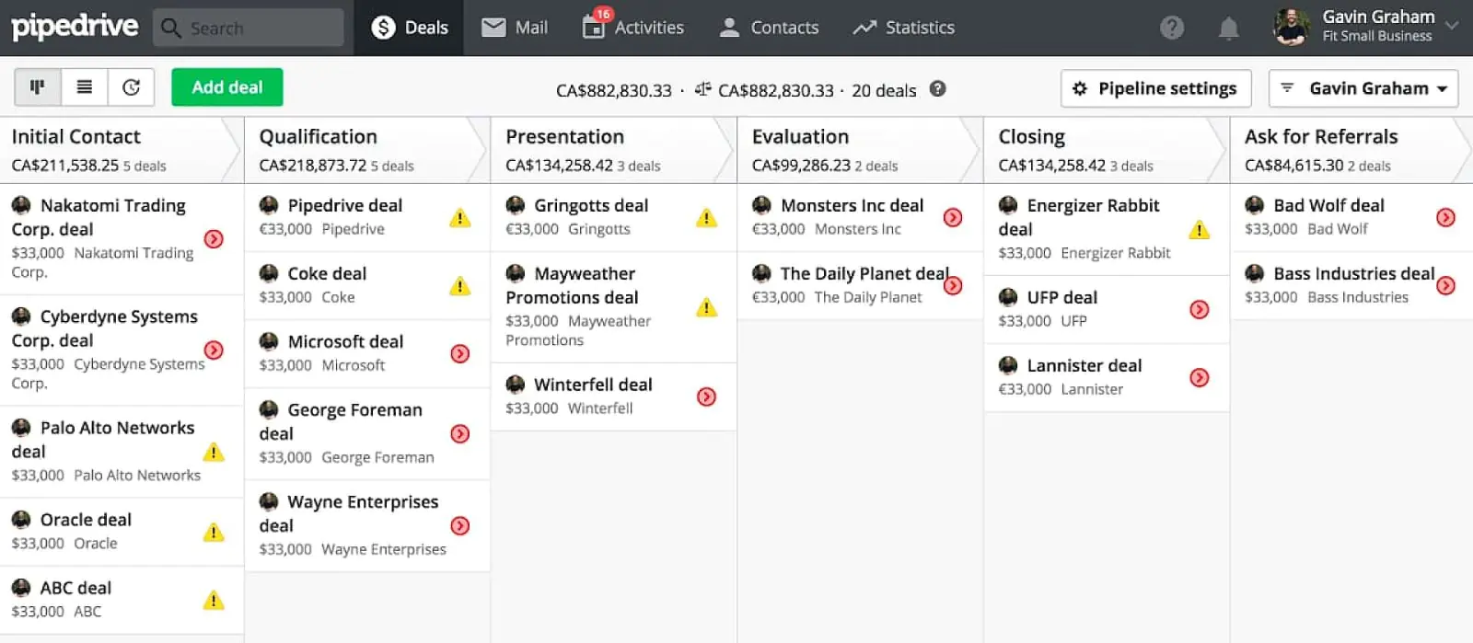Open Pipeline settings
1473x643 pixels.
pos(1156,88)
